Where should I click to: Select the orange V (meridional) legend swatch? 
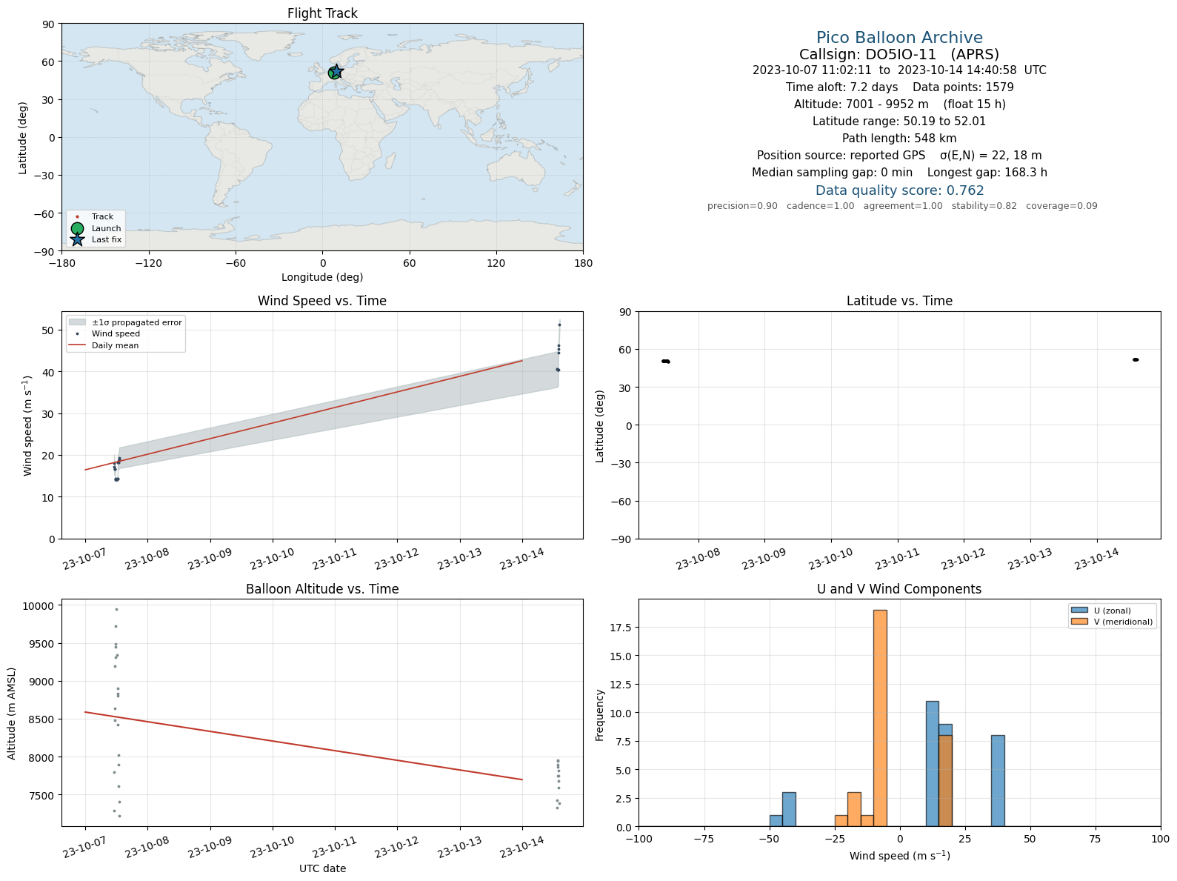pyautogui.click(x=1079, y=622)
